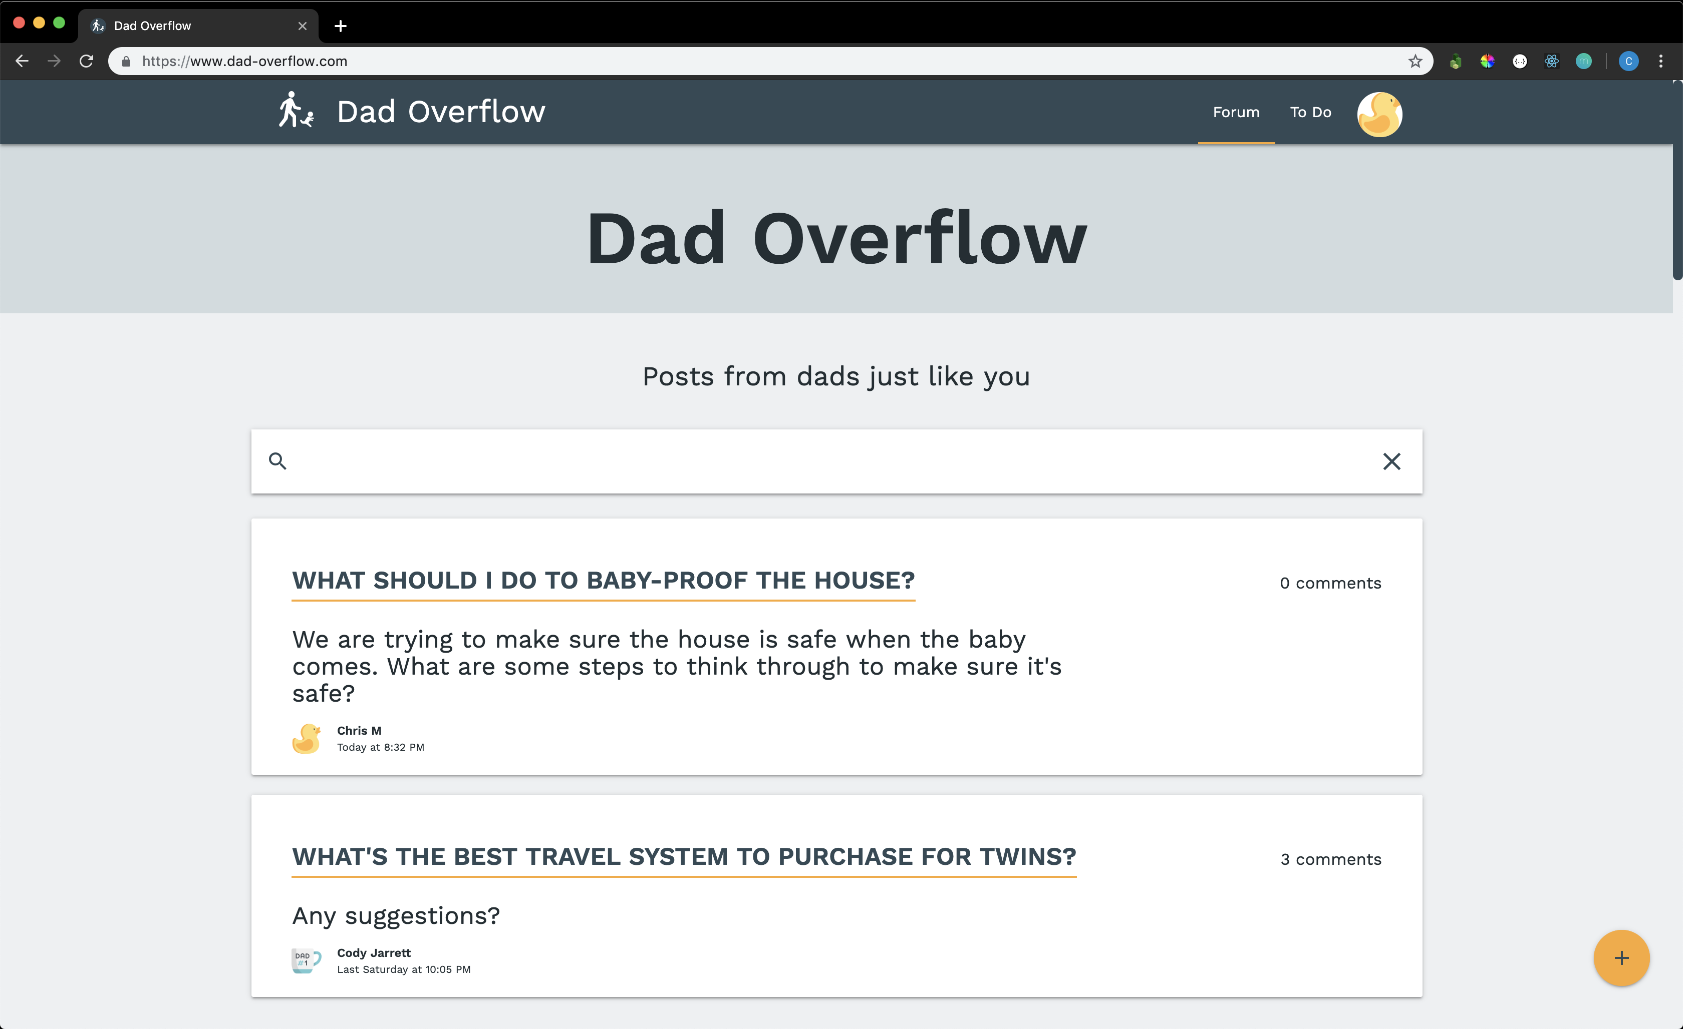Viewport: 1683px width, 1029px height.
Task: Open the Forum tab
Action: click(x=1235, y=111)
